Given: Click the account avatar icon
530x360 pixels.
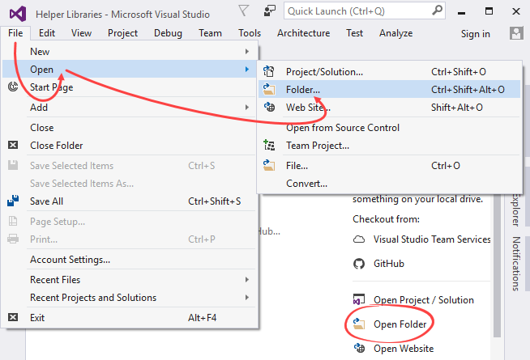Looking at the screenshot, I should (516, 33).
